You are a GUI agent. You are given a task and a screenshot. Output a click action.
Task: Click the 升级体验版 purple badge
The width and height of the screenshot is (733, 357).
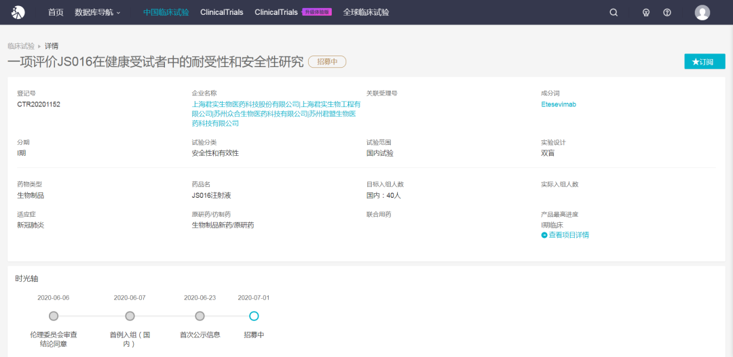click(x=317, y=12)
